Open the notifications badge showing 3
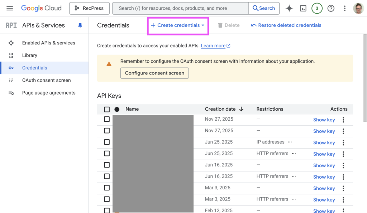The height and width of the screenshot is (213, 367). [317, 8]
